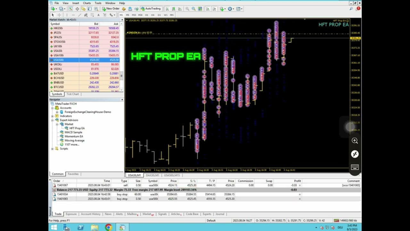This screenshot has height=231, width=410.
Task: Click the New Order button
Action: click(x=111, y=9)
